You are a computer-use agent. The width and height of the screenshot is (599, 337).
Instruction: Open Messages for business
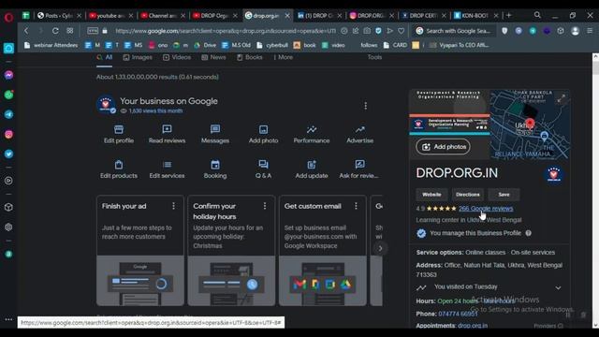(215, 134)
